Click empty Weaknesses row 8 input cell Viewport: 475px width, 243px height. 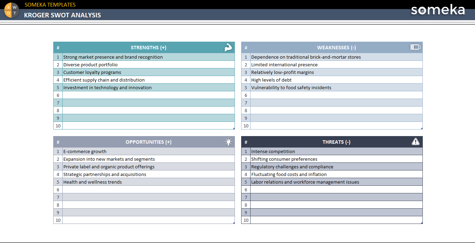tap(337, 110)
